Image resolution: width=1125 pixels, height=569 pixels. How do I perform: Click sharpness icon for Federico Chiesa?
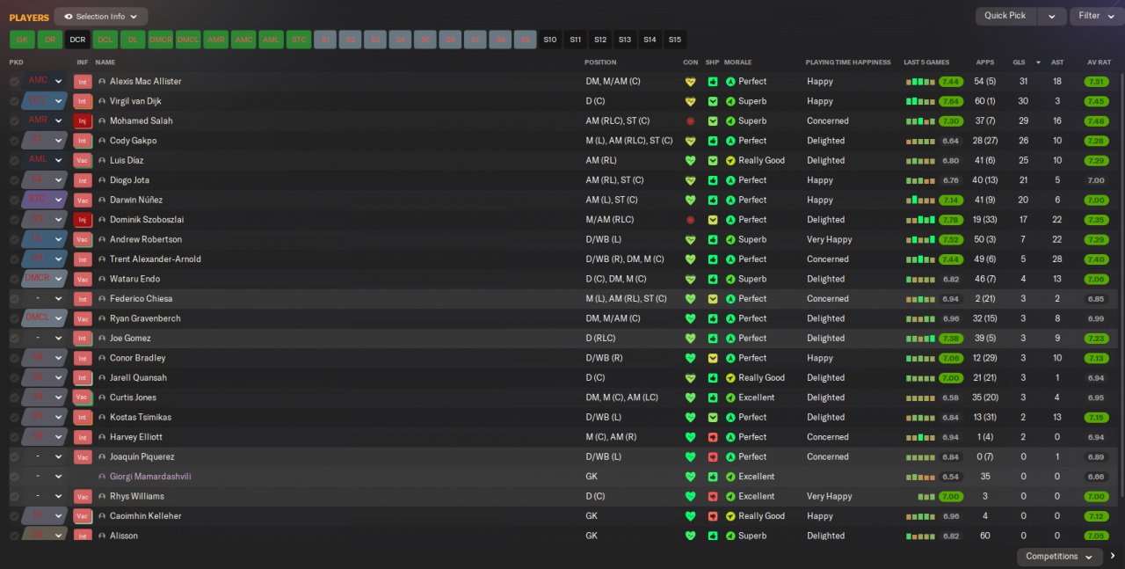coord(713,299)
